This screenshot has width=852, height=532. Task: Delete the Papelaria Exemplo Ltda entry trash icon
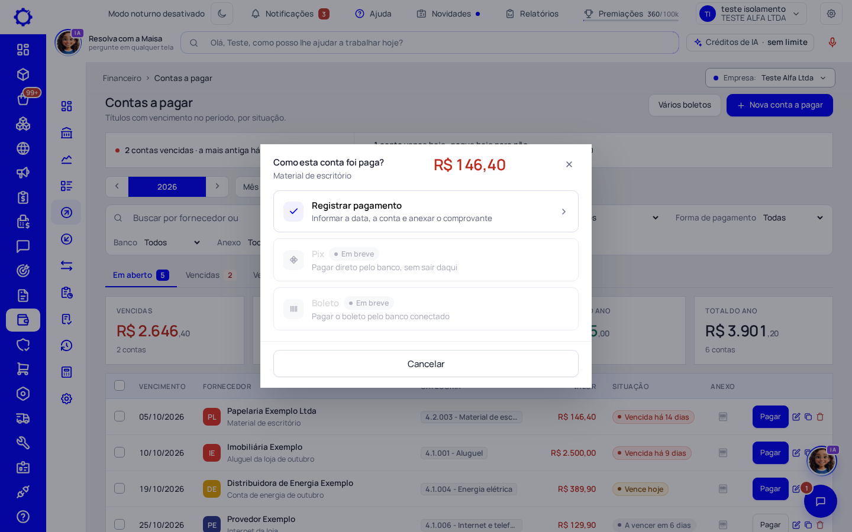[x=820, y=417]
